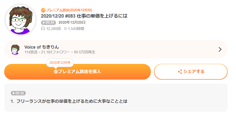Open the Voice of ちきりん channel name
Screen dimensions: 236x118
tap(42, 47)
